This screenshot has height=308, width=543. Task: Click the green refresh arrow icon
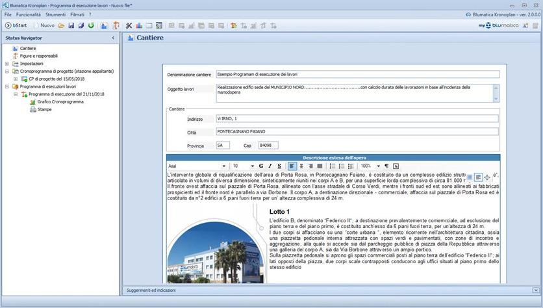coord(91,25)
